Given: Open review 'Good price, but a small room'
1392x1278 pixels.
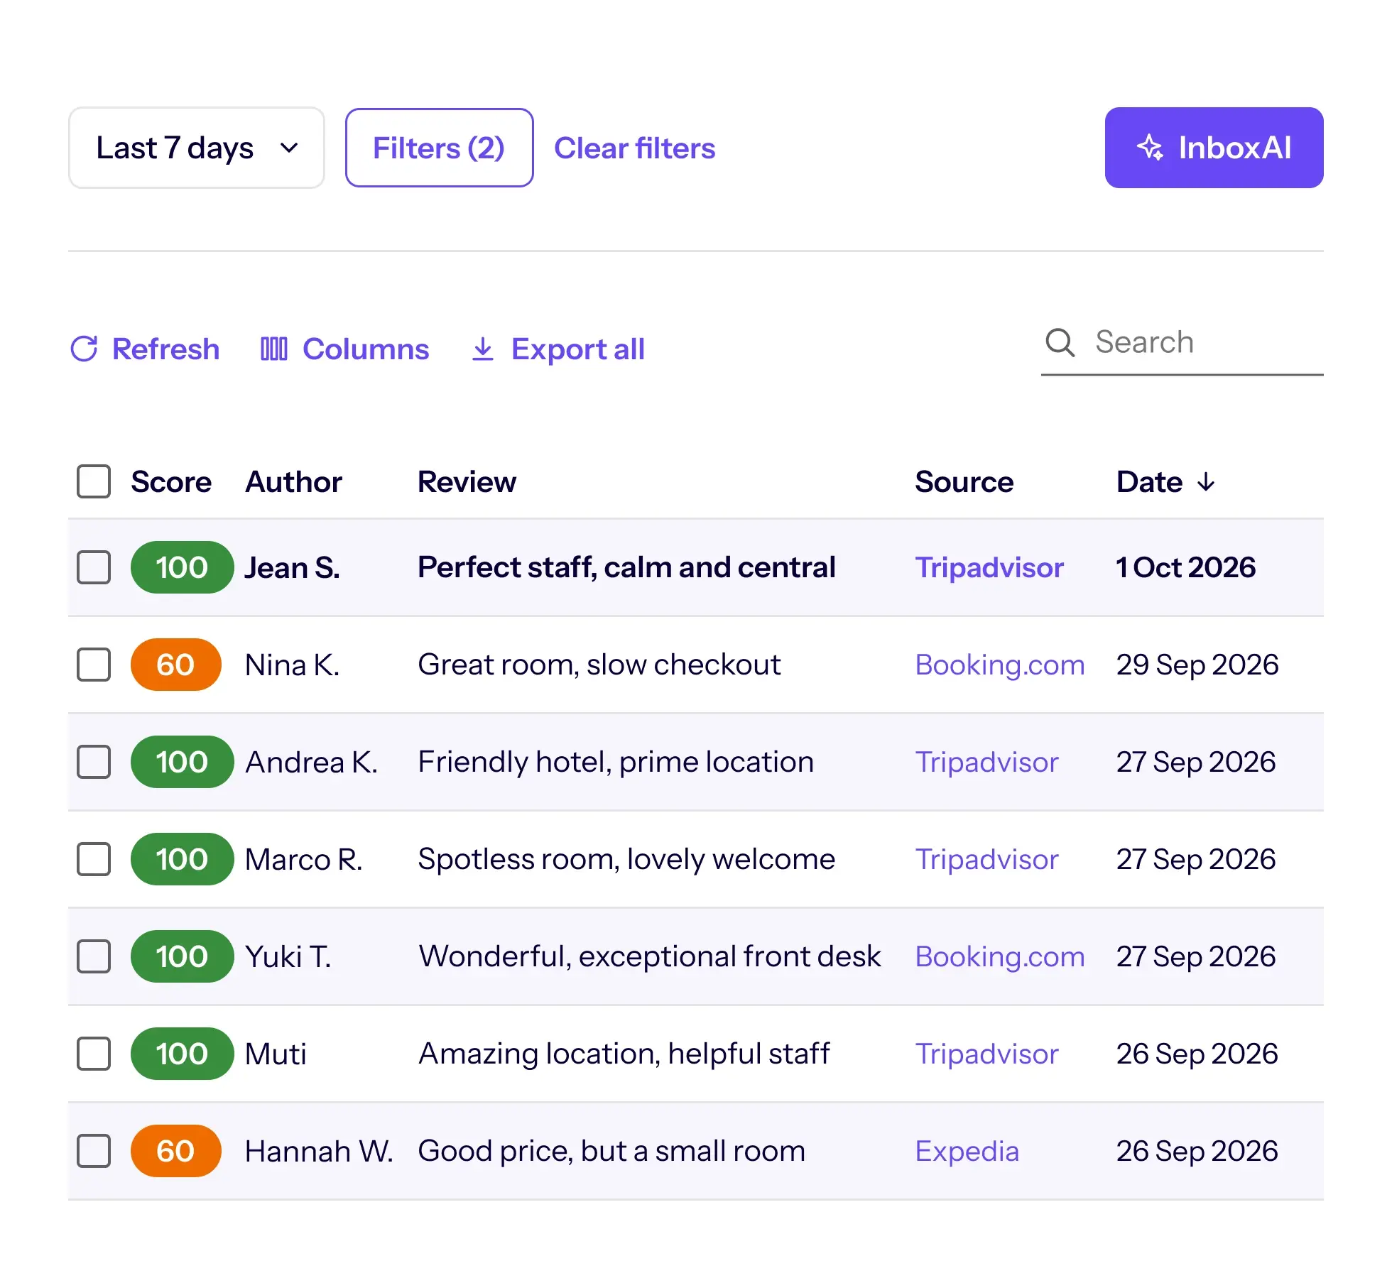Looking at the screenshot, I should pyautogui.click(x=611, y=1151).
